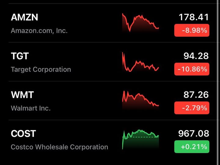Toggle the TGT -10.86% change badge

point(192,69)
